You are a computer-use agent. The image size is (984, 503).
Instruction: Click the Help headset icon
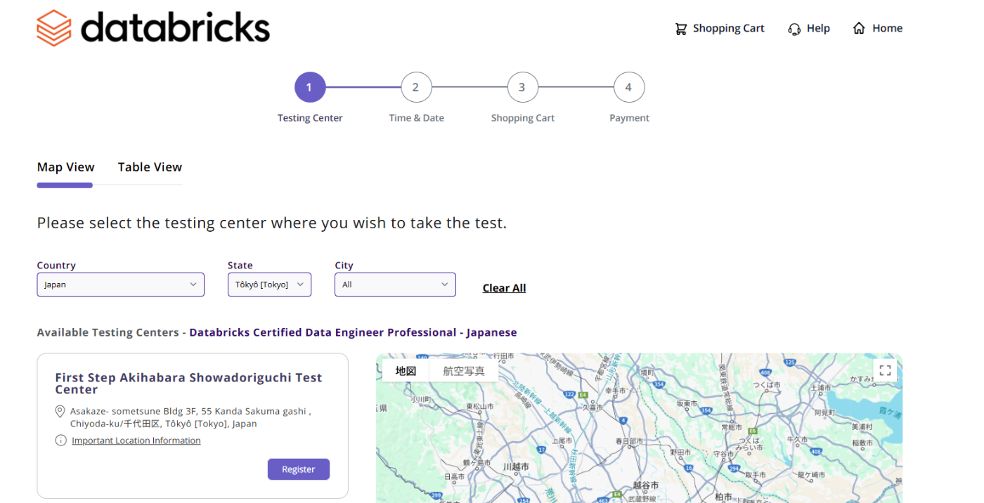794,29
